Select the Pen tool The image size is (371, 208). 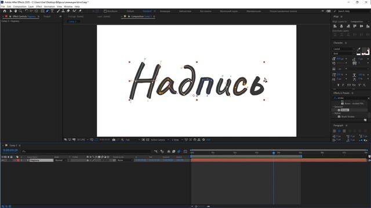click(48, 11)
